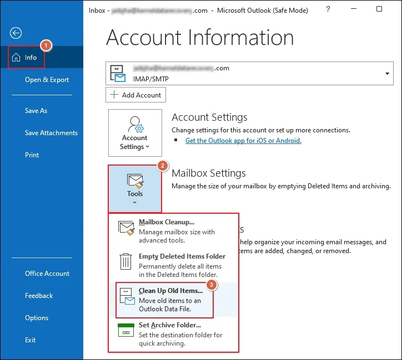
Task: Choose Empty Deleted Items Folder entry
Action: (174, 265)
